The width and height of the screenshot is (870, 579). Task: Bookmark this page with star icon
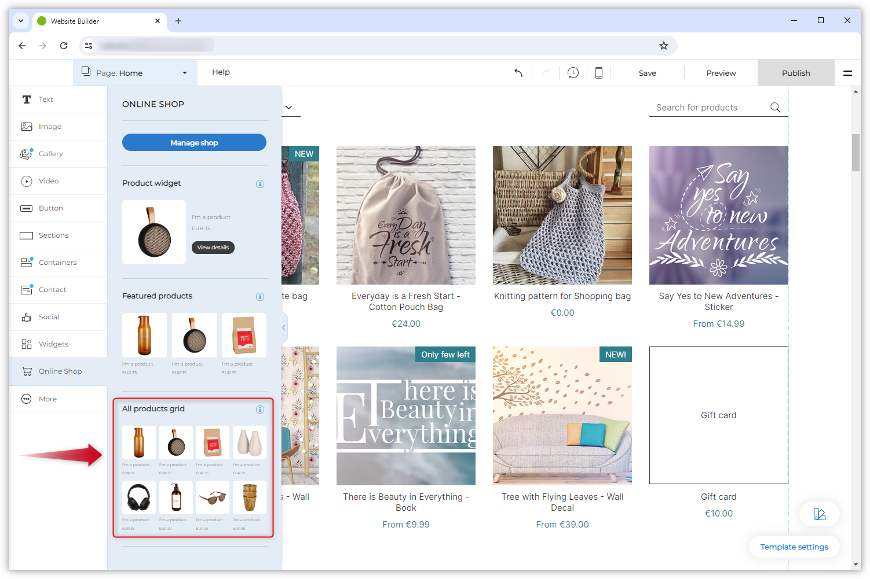tap(664, 46)
